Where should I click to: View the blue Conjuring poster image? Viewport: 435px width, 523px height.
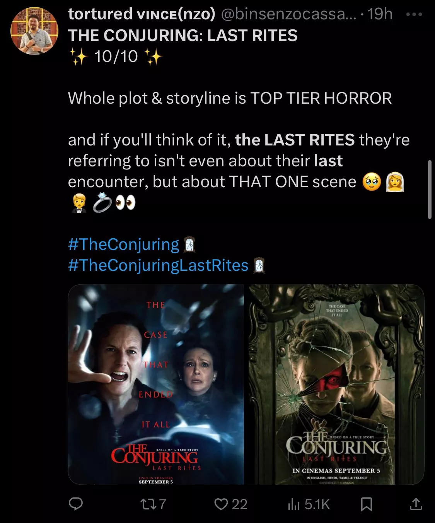(x=156, y=385)
